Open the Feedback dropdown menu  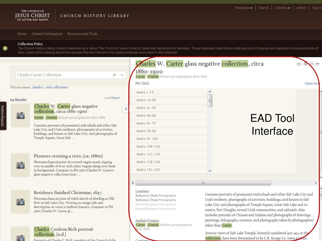click(244, 8)
